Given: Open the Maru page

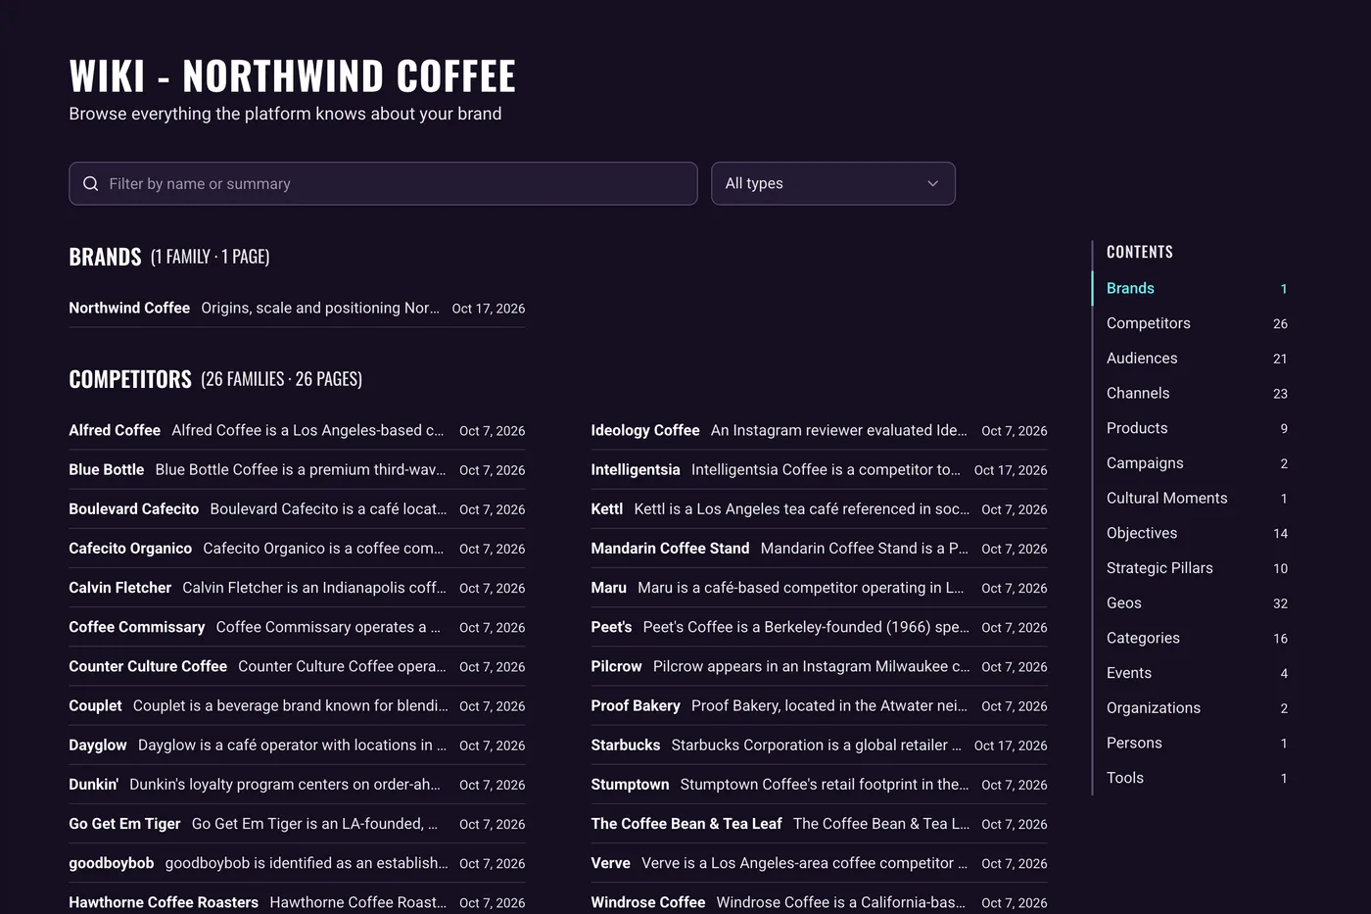Looking at the screenshot, I should tap(819, 588).
